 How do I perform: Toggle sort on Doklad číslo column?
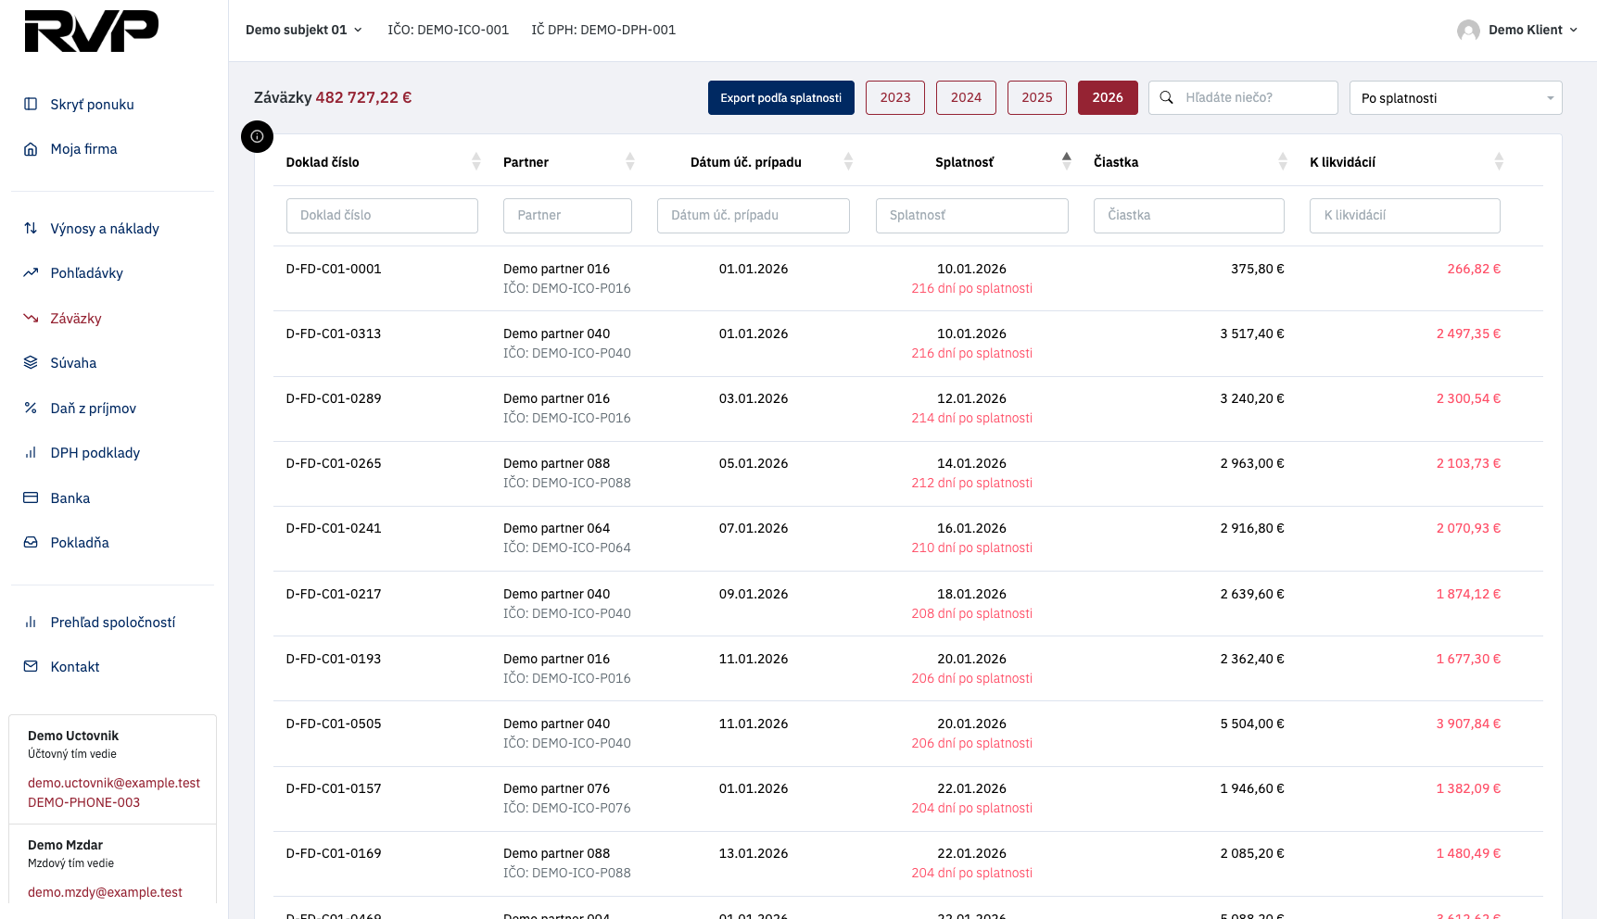pos(476,161)
